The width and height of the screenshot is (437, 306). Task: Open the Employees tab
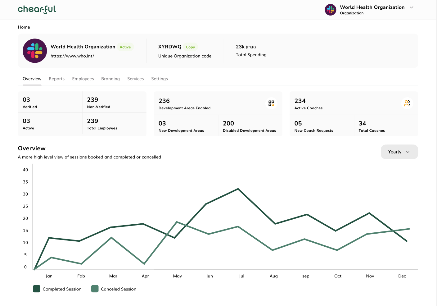83,79
